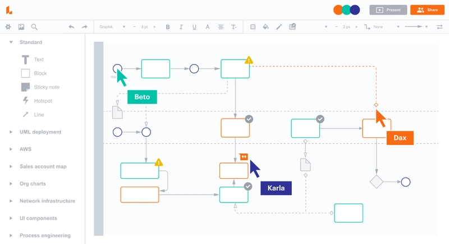Collapse the Standard shape library
The image size is (449, 244).
point(11,42)
